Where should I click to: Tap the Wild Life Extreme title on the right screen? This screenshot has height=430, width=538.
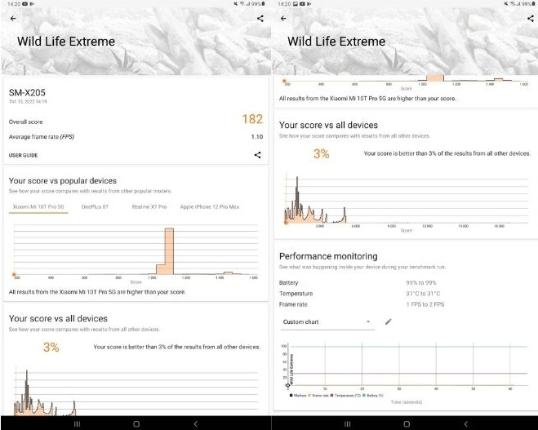[x=336, y=42]
